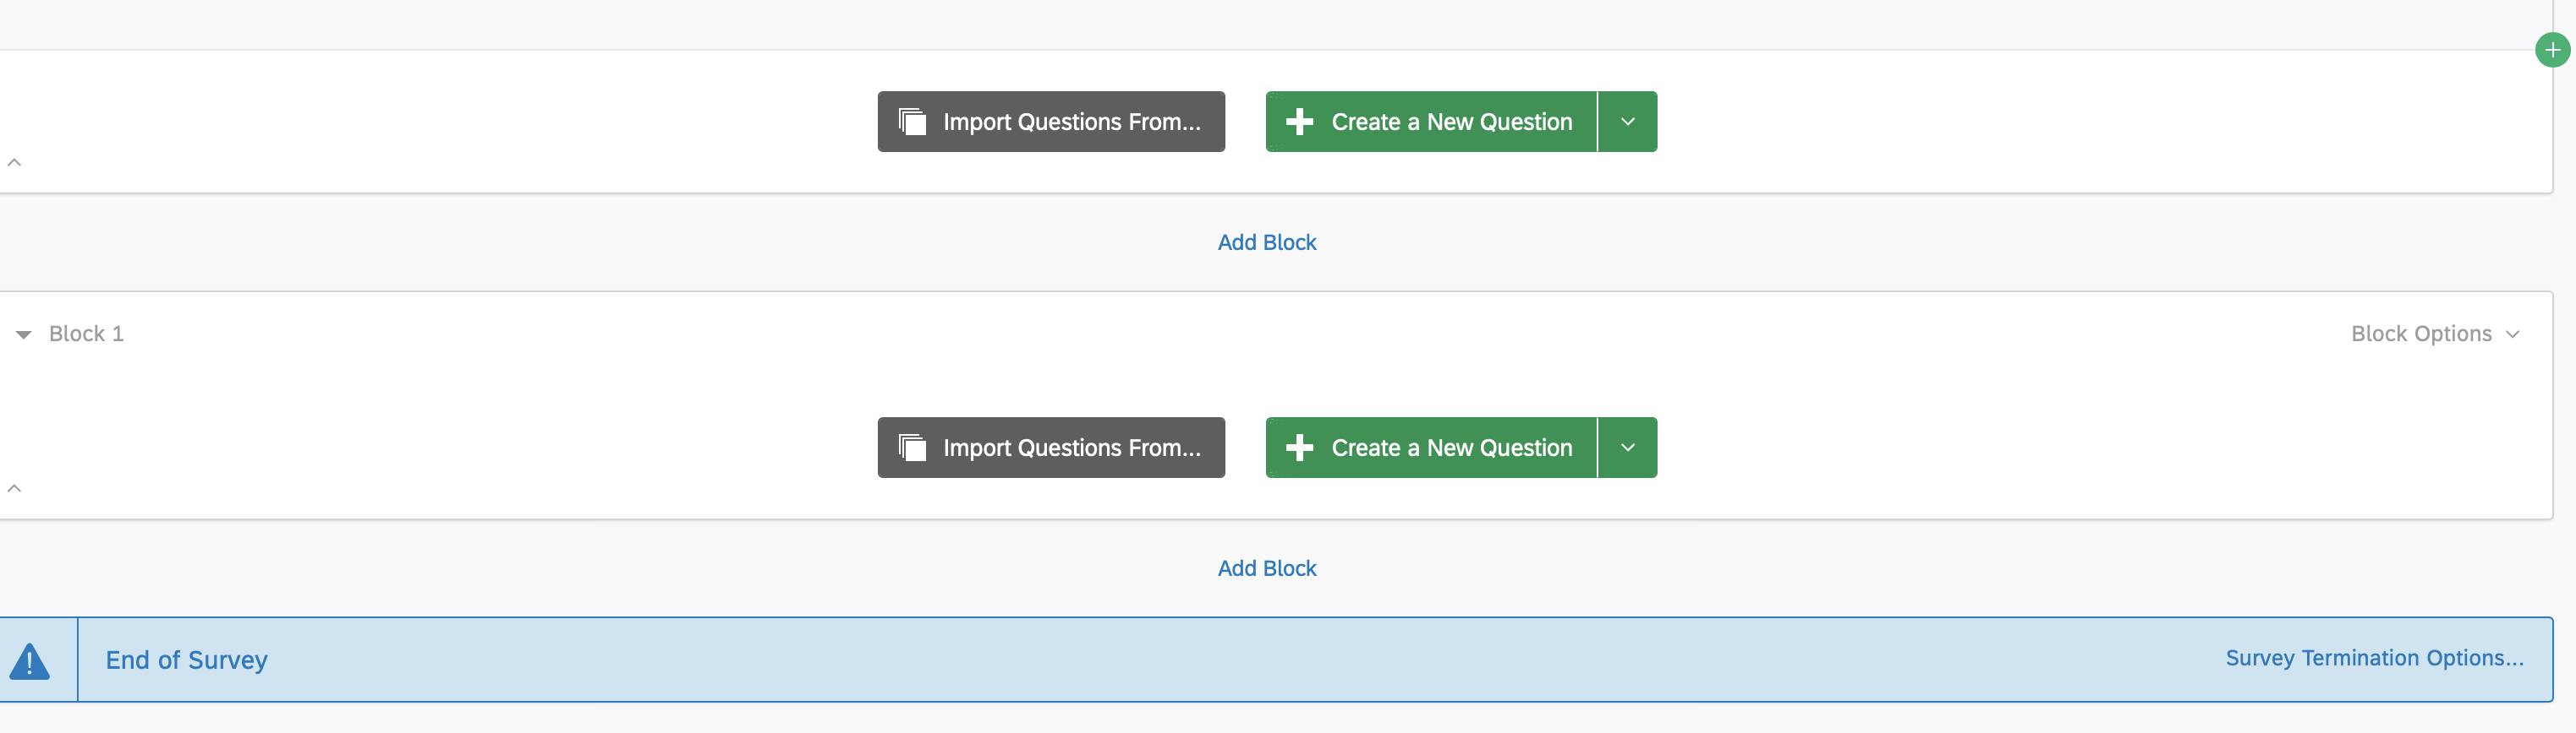This screenshot has width=2576, height=733.
Task: Click the white plus icon in the first block's Create button
Action: (1299, 122)
